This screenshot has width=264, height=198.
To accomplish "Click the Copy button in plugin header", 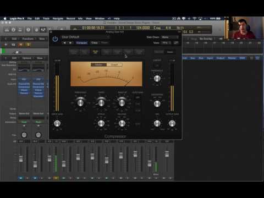I will (x=95, y=43).
